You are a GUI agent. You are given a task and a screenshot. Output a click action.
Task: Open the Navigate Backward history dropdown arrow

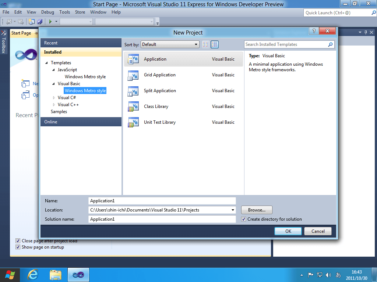[15, 22]
